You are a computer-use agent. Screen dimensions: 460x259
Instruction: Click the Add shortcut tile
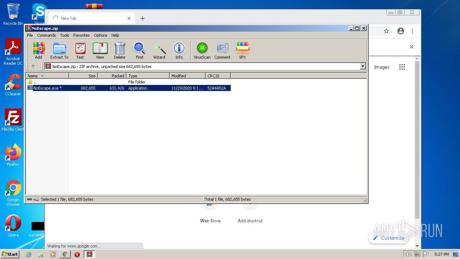pyautogui.click(x=250, y=214)
